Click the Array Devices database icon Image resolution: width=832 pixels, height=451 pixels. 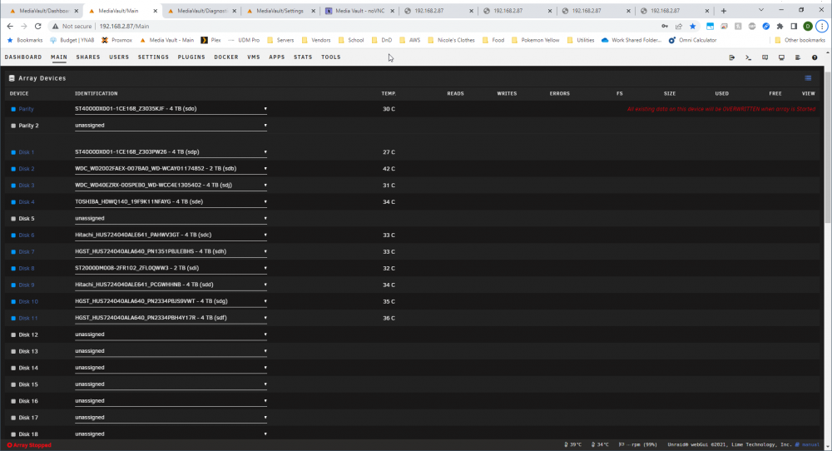click(x=12, y=78)
